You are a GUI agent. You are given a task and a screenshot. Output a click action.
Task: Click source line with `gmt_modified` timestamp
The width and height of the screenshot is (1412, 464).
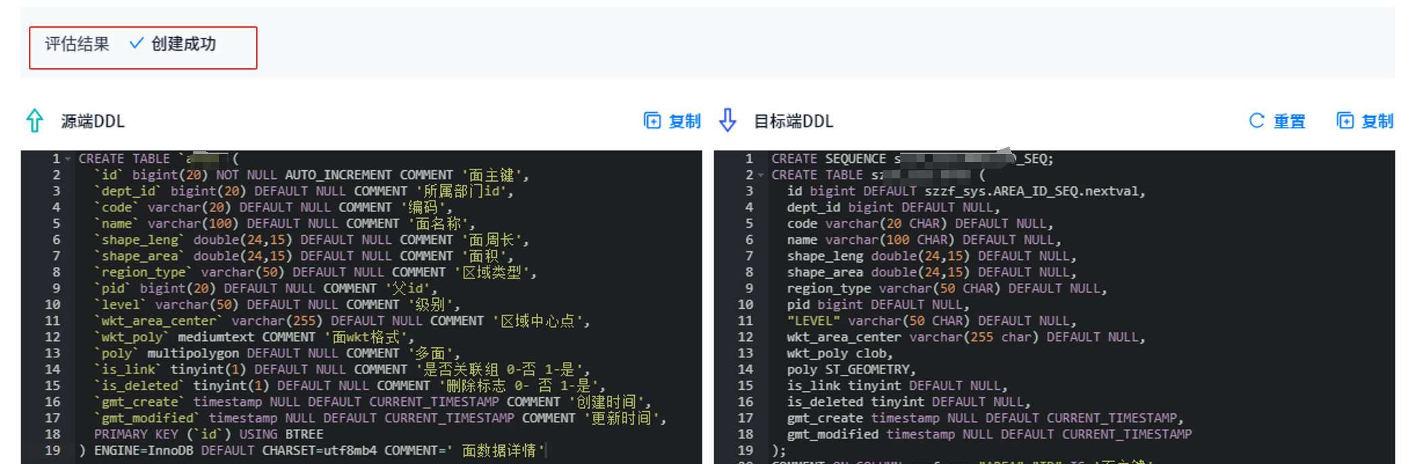380,418
